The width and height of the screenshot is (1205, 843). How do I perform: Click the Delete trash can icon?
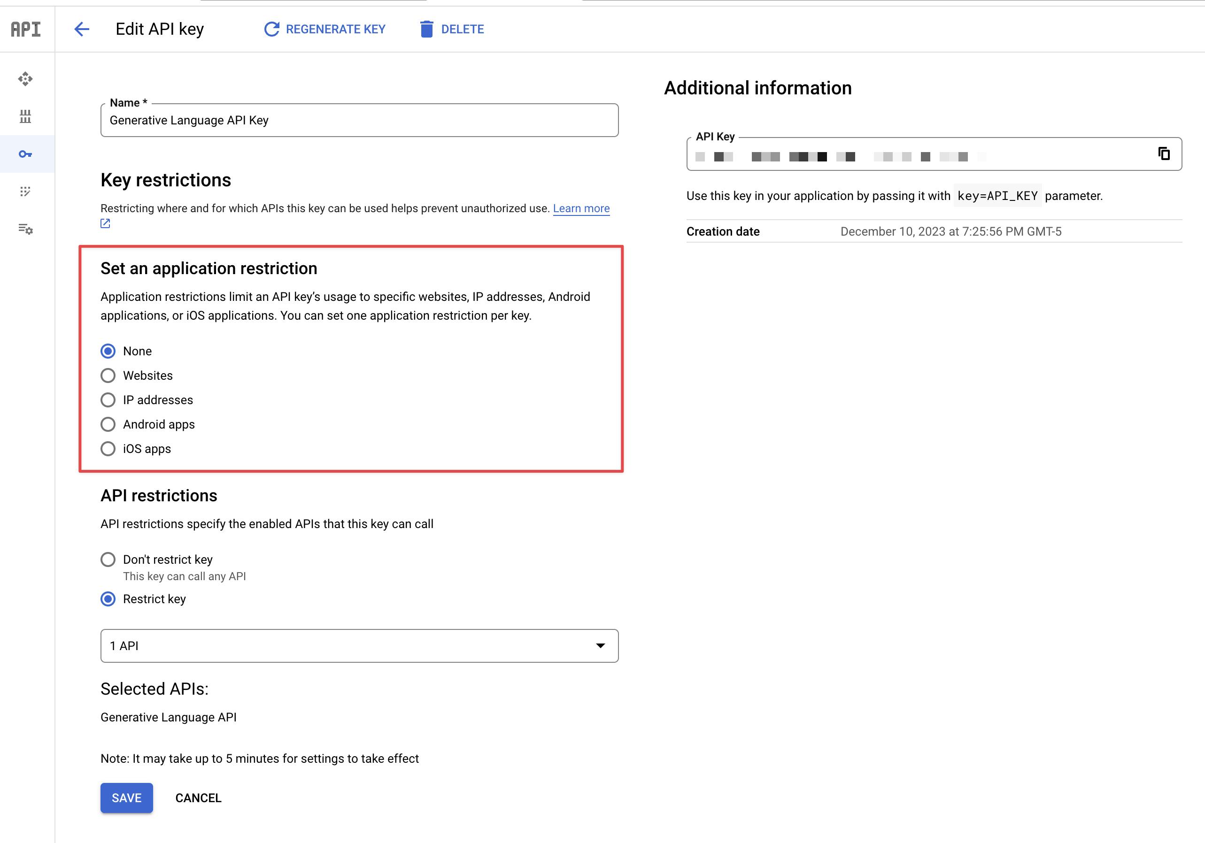click(x=426, y=29)
